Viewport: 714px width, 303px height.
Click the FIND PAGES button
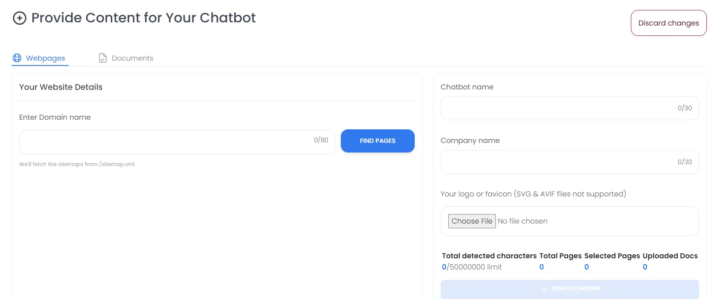click(377, 141)
